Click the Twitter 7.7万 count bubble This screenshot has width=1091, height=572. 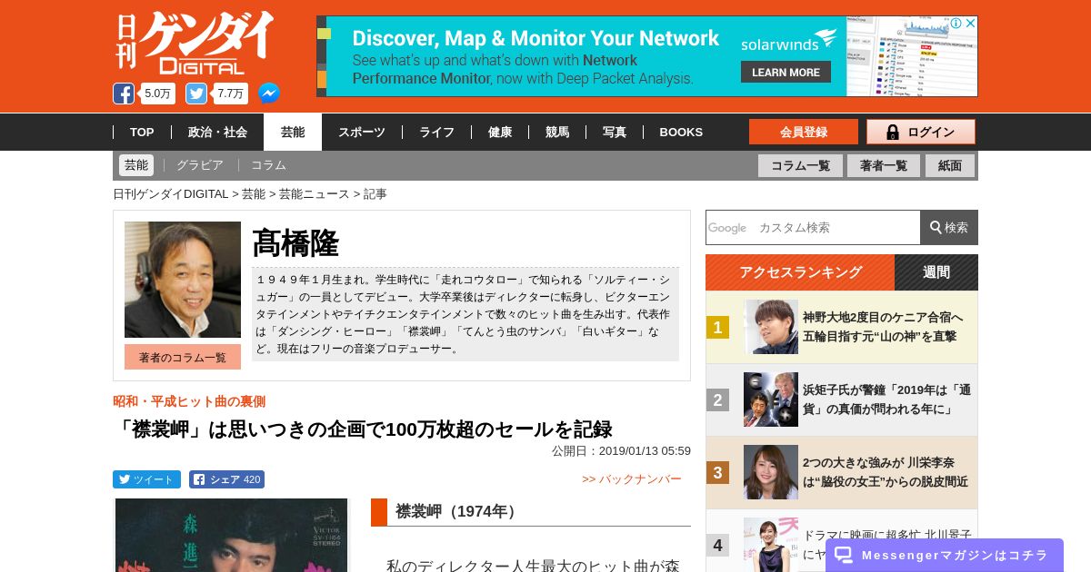pyautogui.click(x=231, y=94)
